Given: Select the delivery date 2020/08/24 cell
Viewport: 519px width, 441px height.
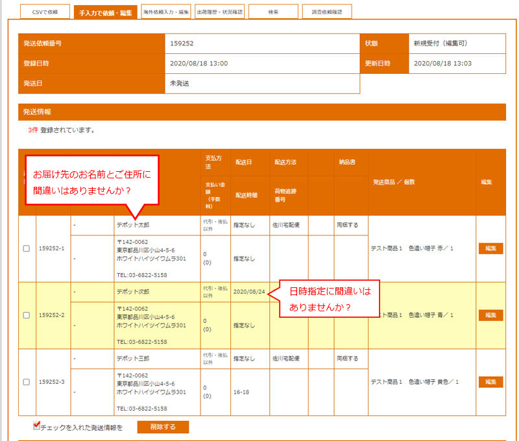Looking at the screenshot, I should (249, 292).
